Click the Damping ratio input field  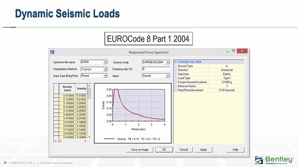point(156,69)
